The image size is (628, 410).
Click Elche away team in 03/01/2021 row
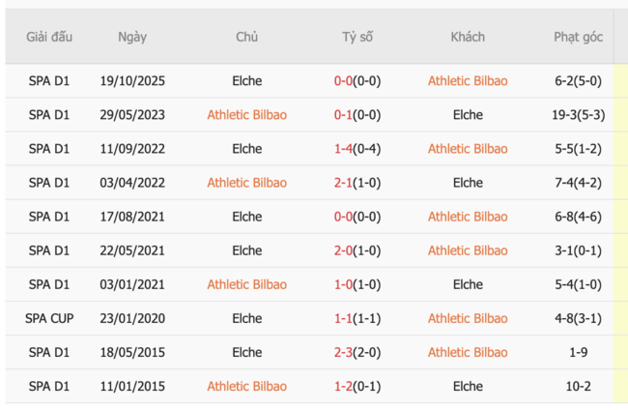468,284
